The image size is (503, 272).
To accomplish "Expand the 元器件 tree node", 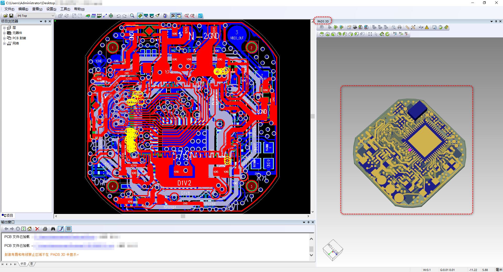I will coord(4,33).
